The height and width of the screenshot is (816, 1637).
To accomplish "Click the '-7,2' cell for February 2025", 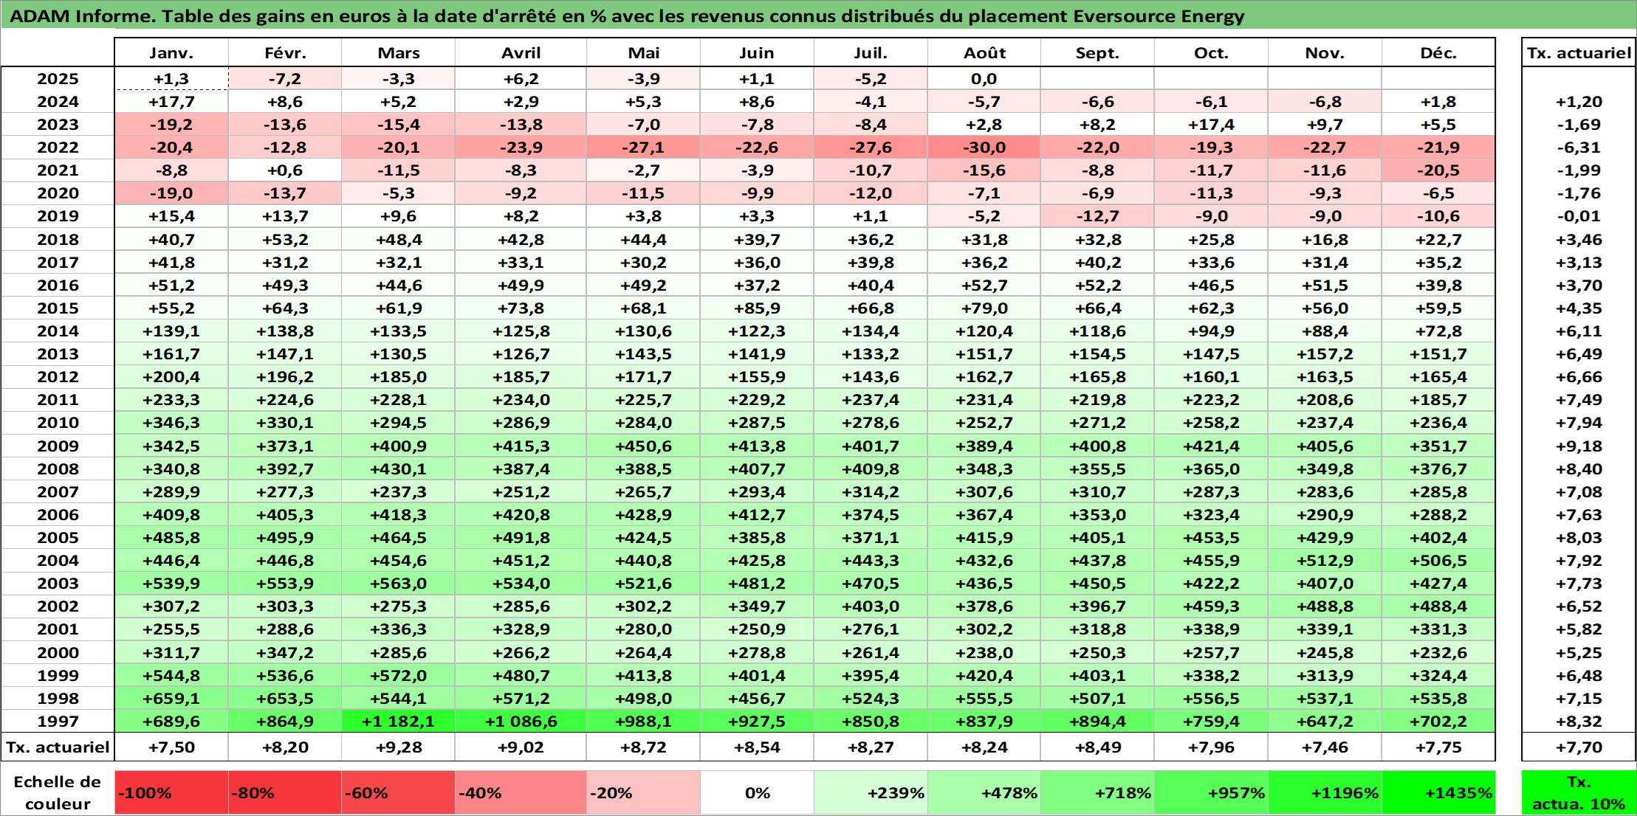I will (285, 79).
